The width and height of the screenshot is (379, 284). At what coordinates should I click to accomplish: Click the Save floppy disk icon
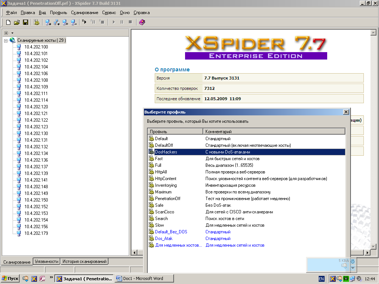pos(26,22)
